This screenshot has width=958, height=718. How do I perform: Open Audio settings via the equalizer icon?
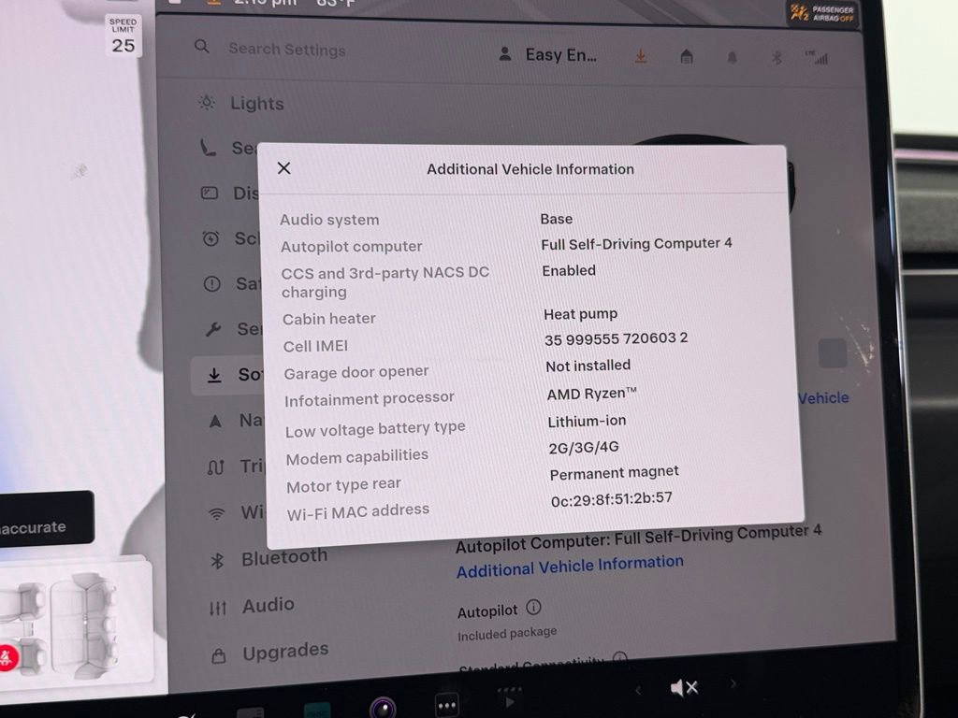pyautogui.click(x=216, y=605)
